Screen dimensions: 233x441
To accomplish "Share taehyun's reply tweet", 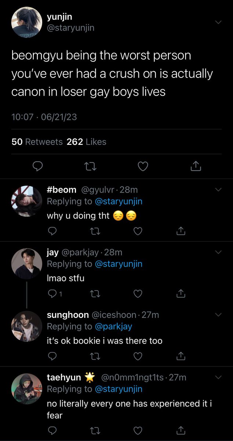I will tap(180, 430).
